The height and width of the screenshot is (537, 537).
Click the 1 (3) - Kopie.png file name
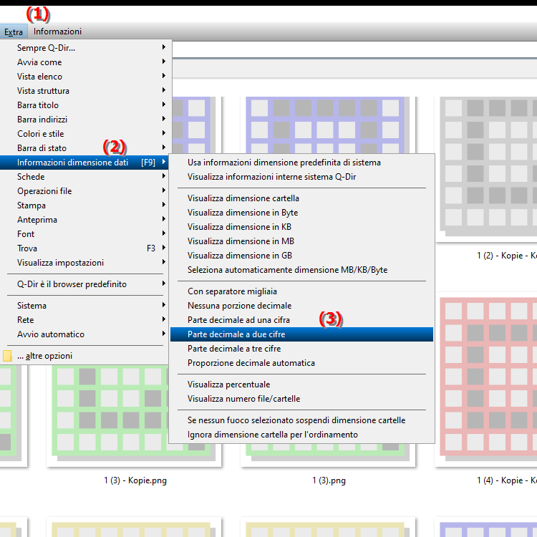click(135, 480)
